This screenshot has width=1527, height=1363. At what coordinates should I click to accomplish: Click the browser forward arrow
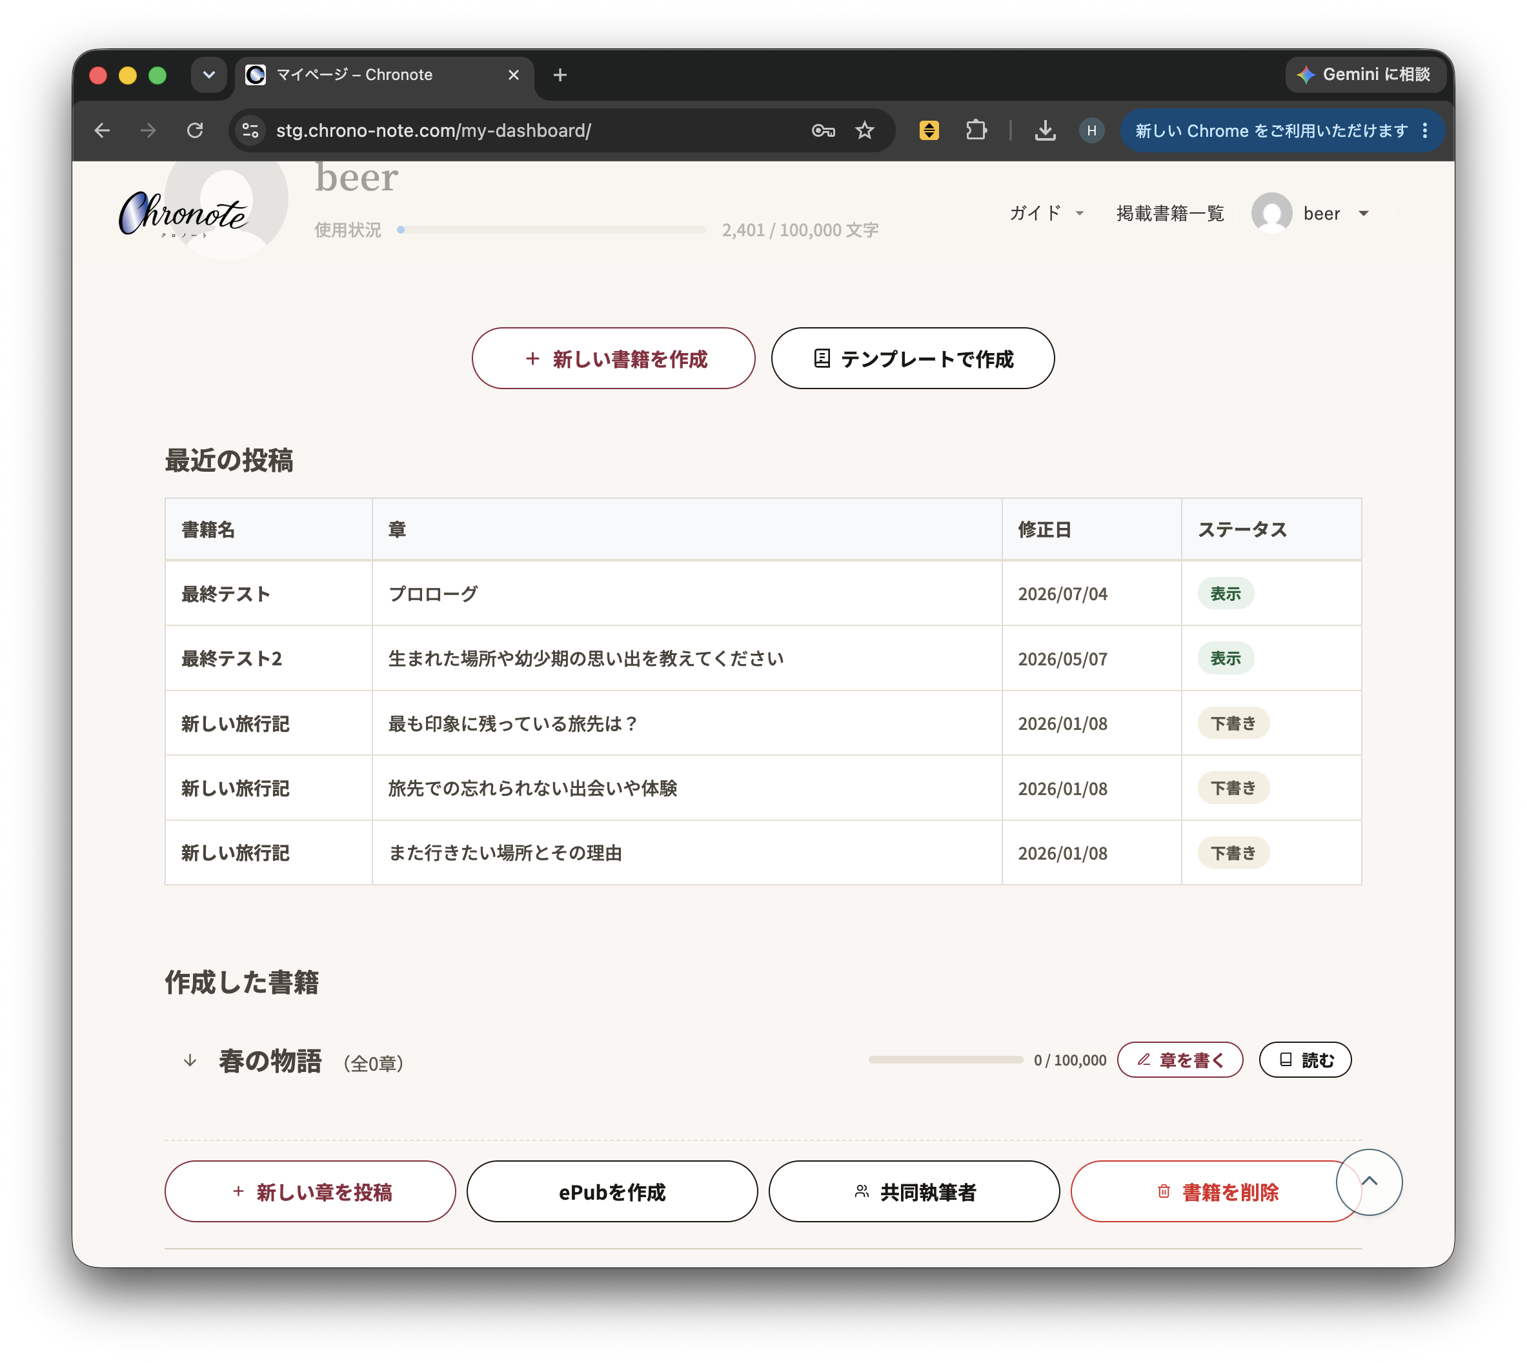point(148,130)
